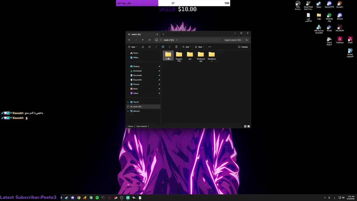This screenshot has width=357, height=201.
Task: Select This PC in navigation pane
Action: click(x=136, y=102)
